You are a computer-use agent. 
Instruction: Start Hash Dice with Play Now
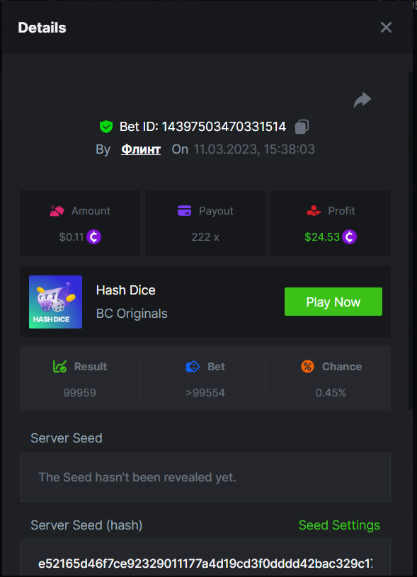tap(333, 302)
